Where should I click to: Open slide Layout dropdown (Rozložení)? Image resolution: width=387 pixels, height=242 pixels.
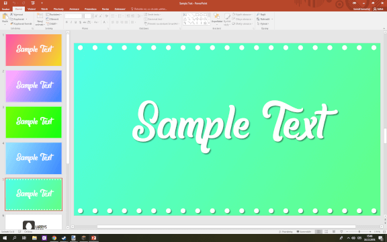(x=54, y=15)
